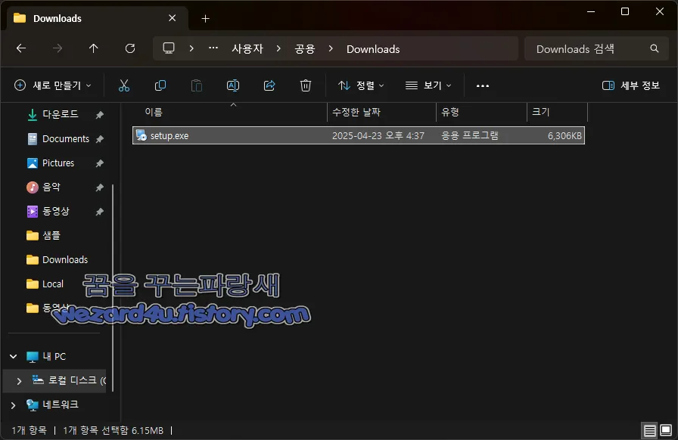This screenshot has height=440, width=678.
Task: Expand the 네트워크 tree node
Action: (x=14, y=405)
